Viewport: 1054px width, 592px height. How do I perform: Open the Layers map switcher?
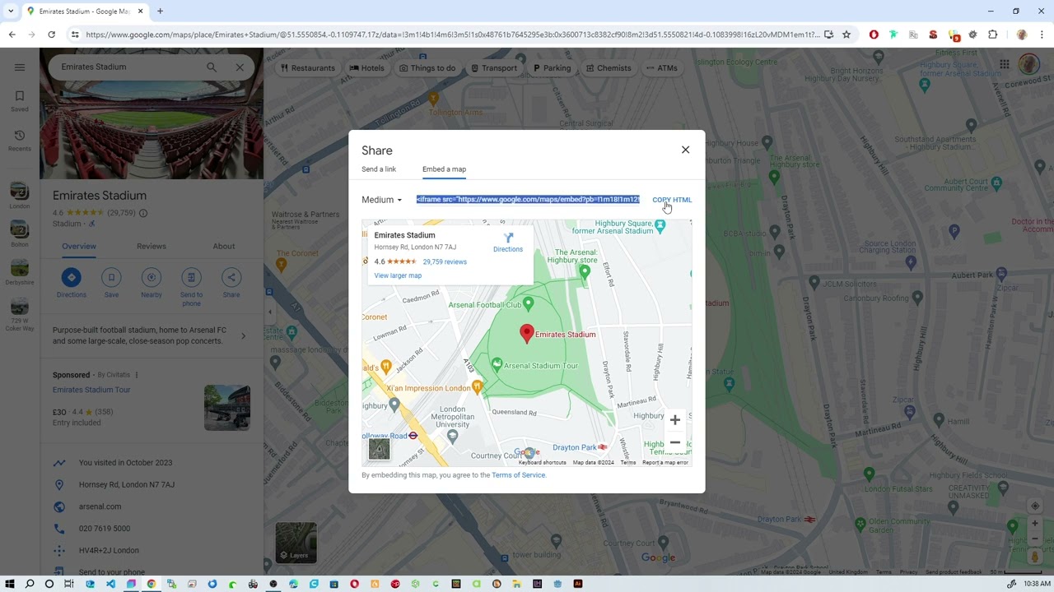point(296,542)
